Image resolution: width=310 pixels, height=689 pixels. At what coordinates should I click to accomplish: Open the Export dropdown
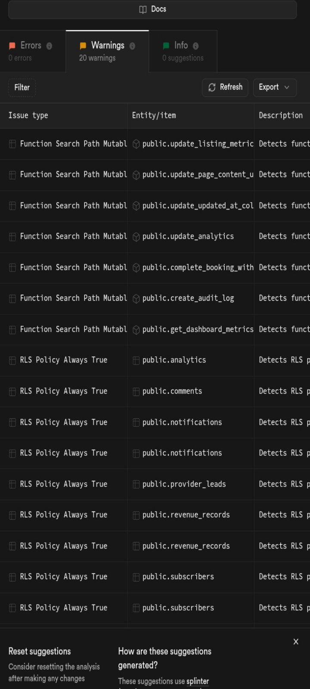click(x=275, y=87)
